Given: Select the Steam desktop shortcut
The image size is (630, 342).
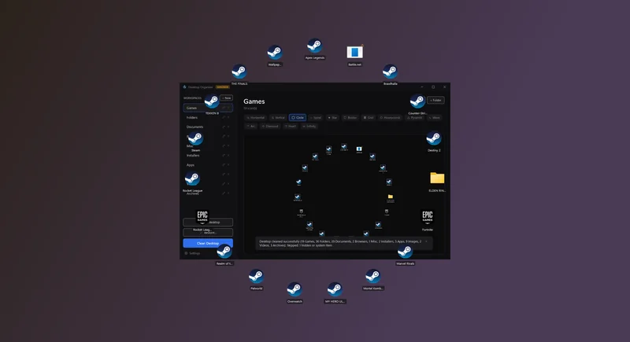Looking at the screenshot, I should [x=195, y=138].
